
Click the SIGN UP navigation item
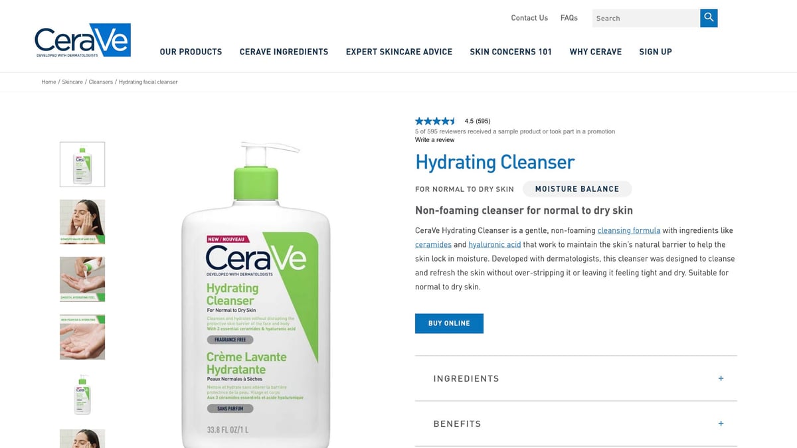655,52
